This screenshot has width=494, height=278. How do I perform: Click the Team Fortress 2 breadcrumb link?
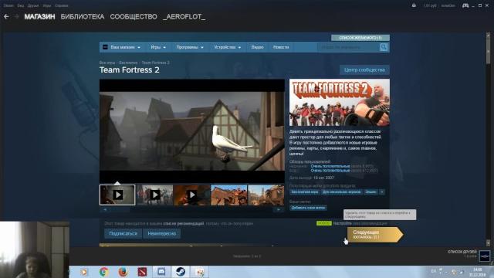click(156, 63)
